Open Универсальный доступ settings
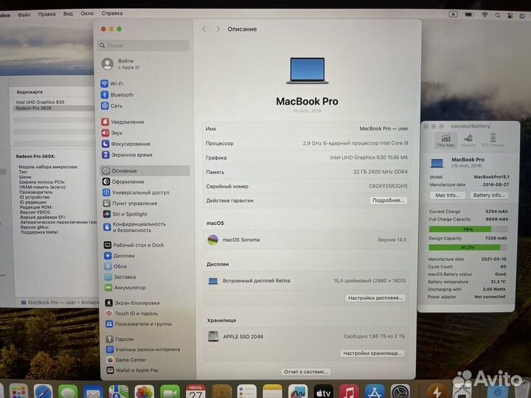The height and width of the screenshot is (398, 531). click(136, 192)
